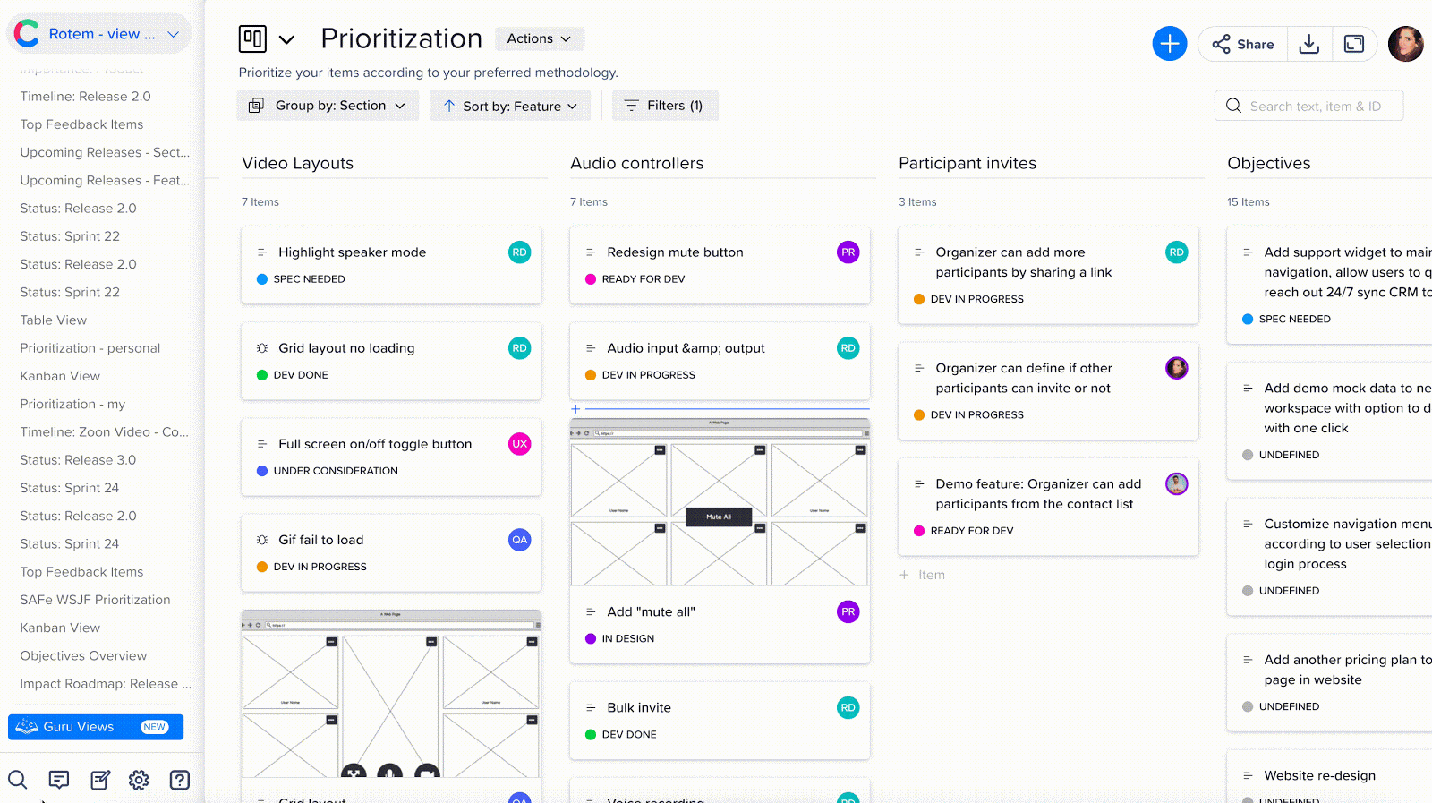1432x803 pixels.
Task: Open the sidebar search magnifier icon
Action: pyautogui.click(x=18, y=780)
